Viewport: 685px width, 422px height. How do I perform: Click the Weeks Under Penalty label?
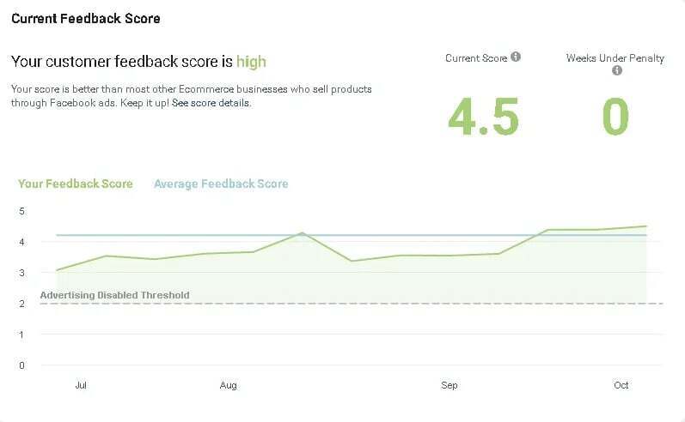615,58
